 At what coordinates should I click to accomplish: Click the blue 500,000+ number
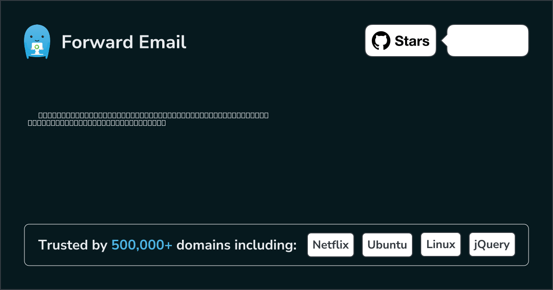pos(142,245)
